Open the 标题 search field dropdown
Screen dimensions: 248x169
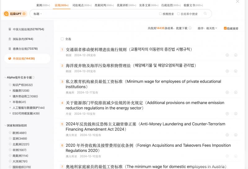pos(38,14)
